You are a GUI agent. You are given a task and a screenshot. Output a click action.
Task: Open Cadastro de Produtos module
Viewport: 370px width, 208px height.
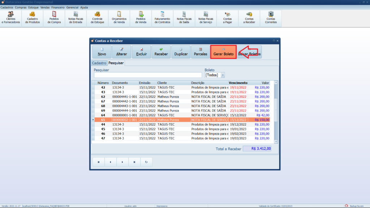(x=33, y=18)
